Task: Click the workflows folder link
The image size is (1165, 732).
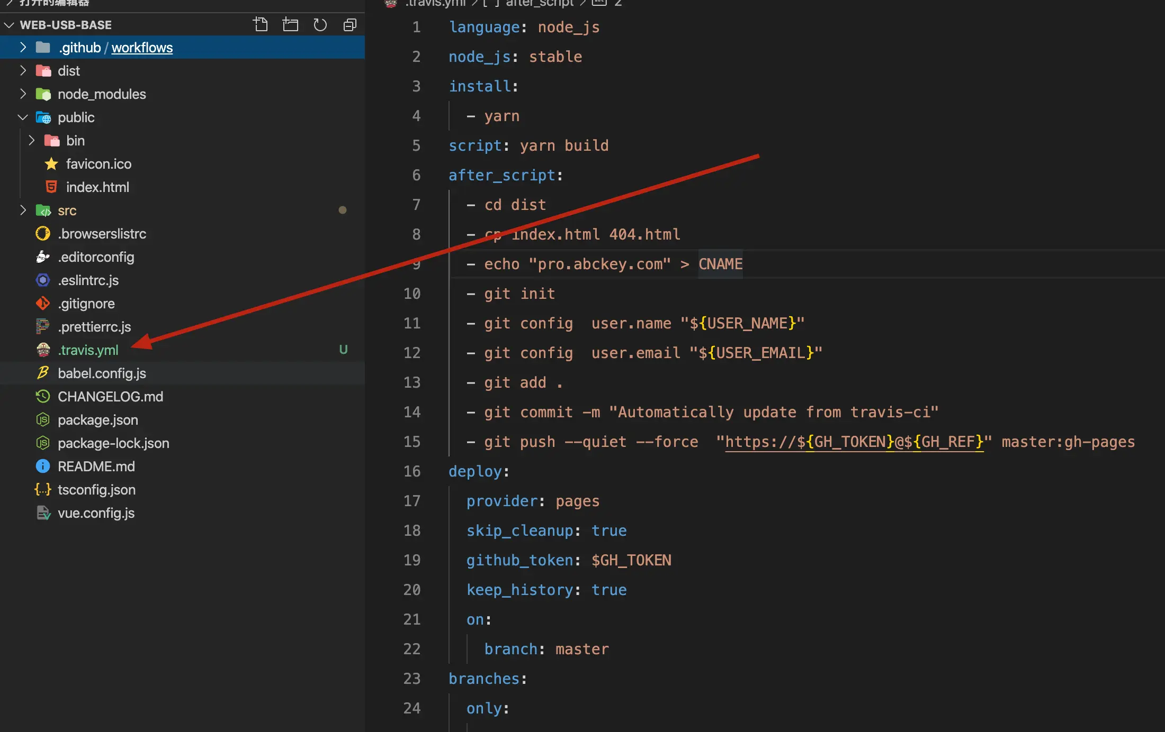Action: click(142, 48)
